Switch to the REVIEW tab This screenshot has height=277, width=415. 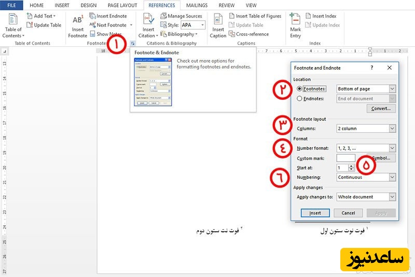click(x=227, y=5)
